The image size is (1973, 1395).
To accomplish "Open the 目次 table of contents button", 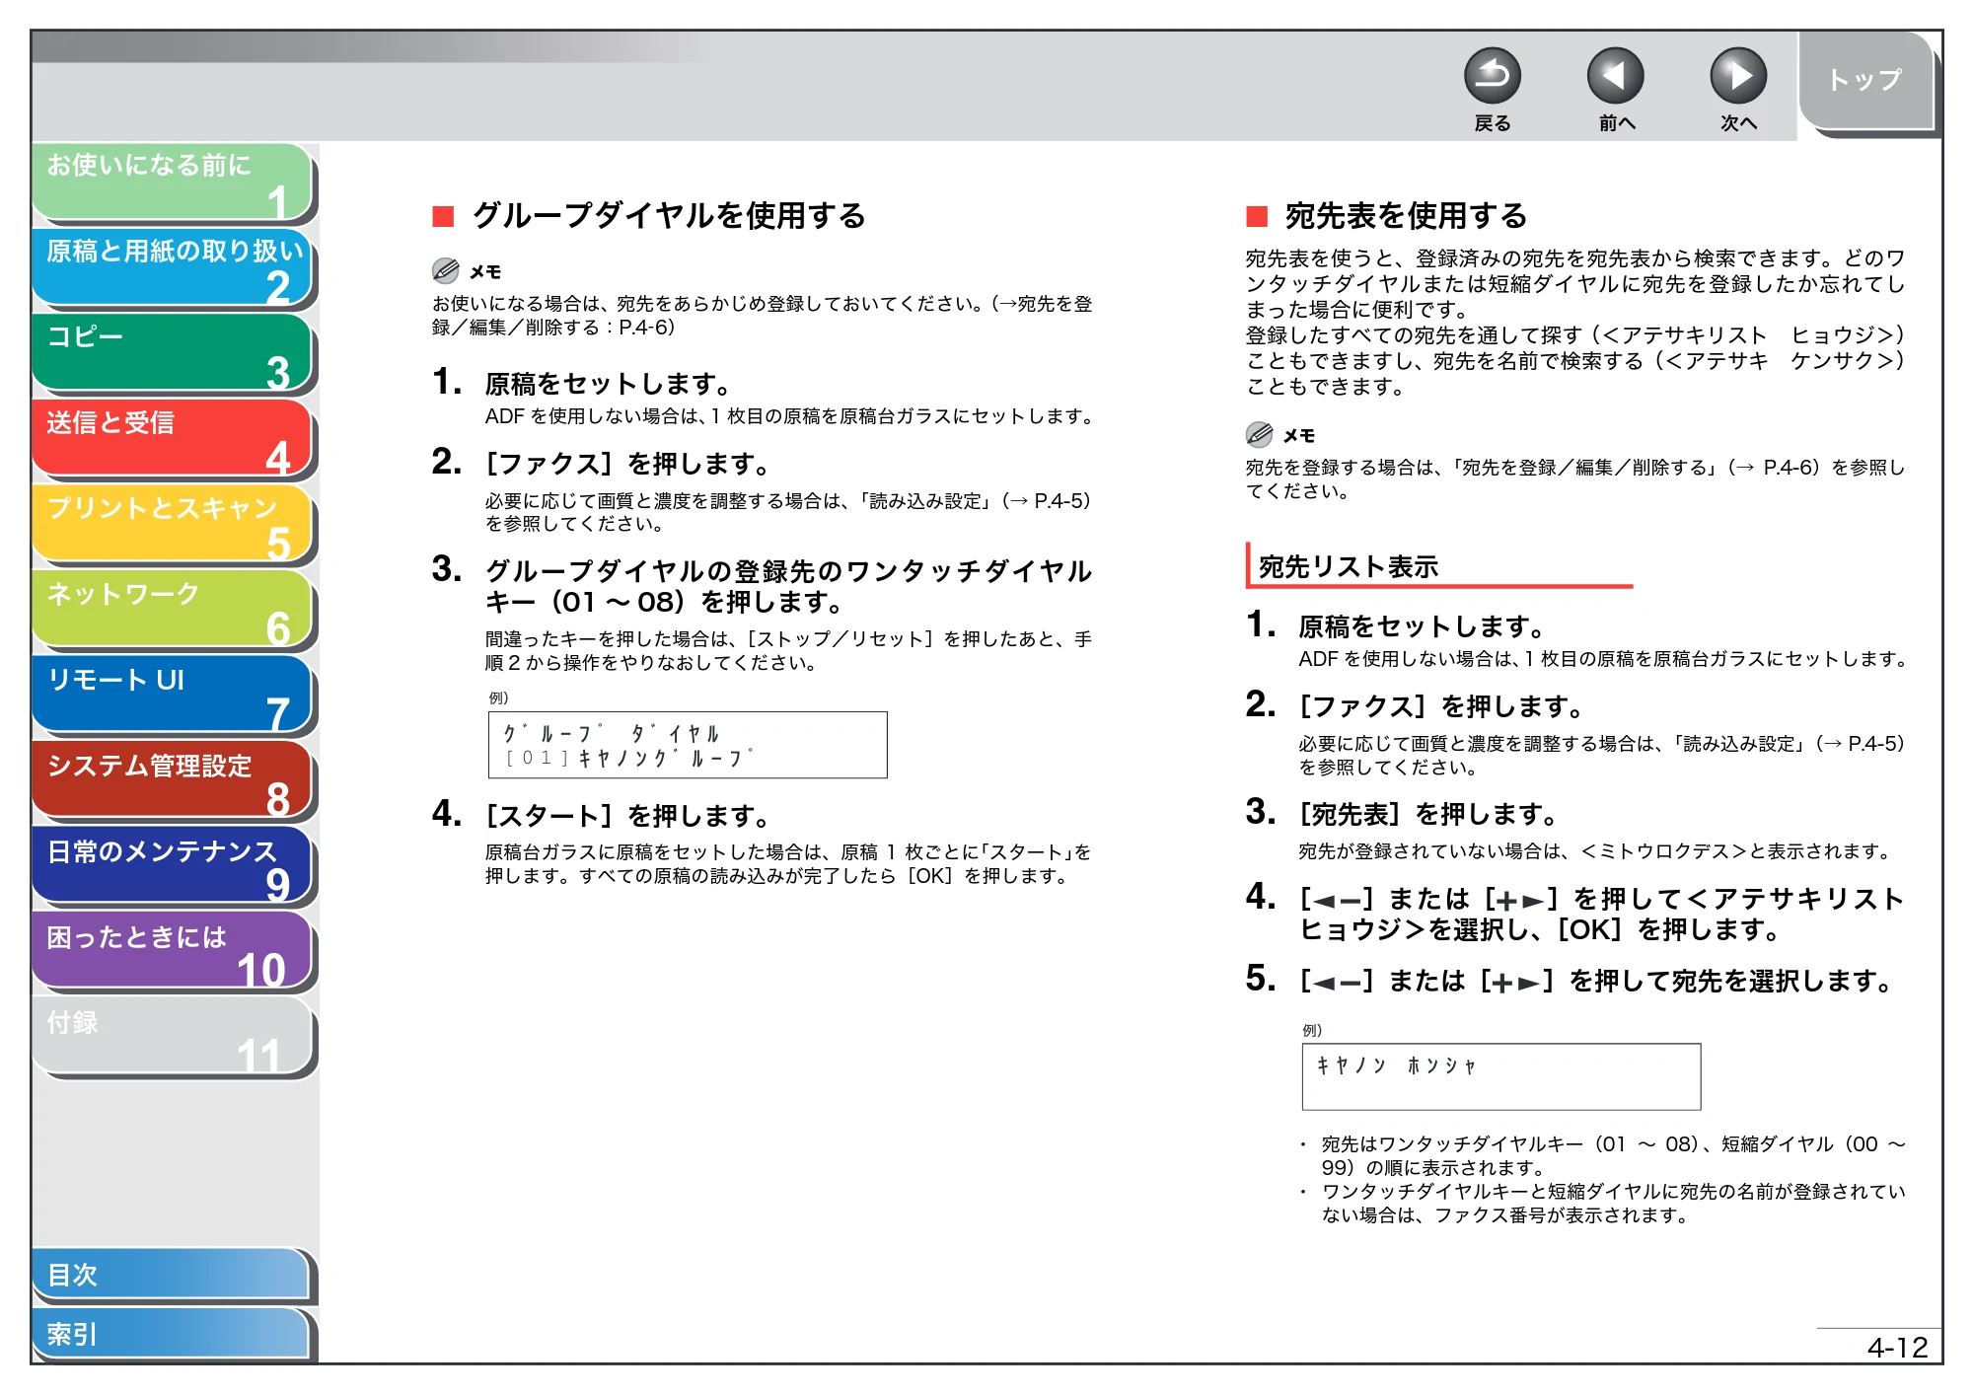I will tap(171, 1275).
